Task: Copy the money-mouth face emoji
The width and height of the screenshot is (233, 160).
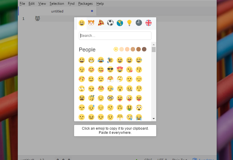Action: (129, 108)
